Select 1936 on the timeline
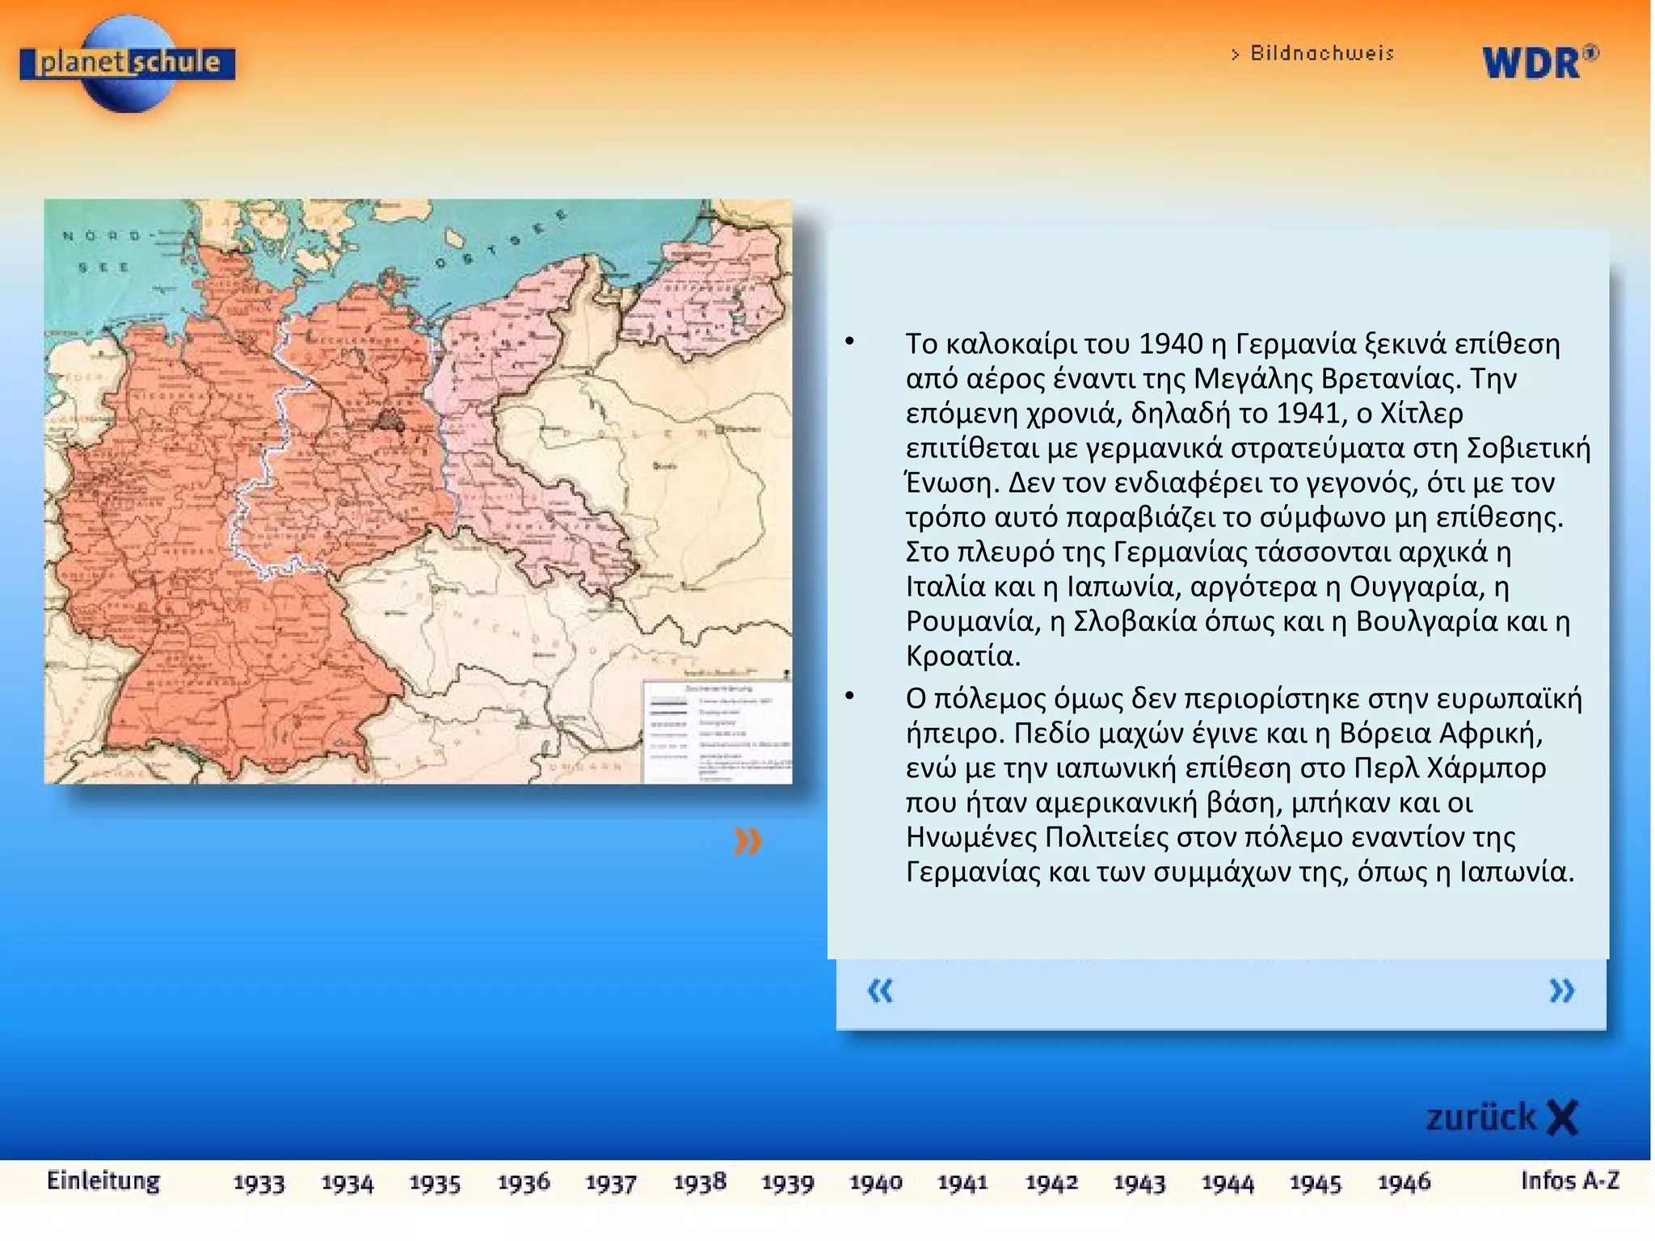Screen dimensions: 1655x1241 click(x=524, y=1184)
